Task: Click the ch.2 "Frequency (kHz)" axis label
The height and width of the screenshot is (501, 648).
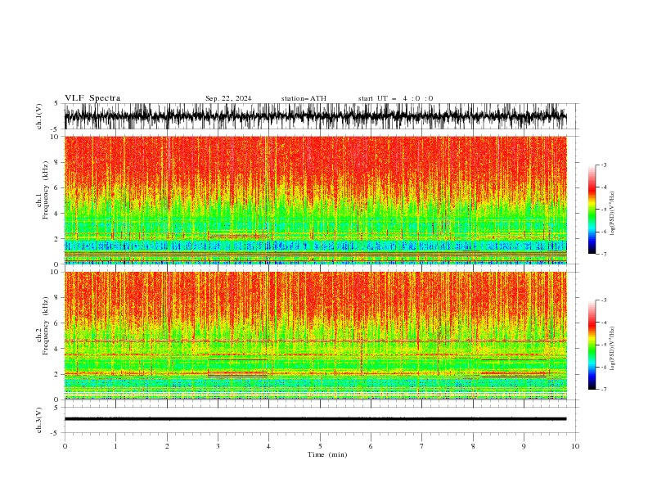Action: (x=45, y=326)
